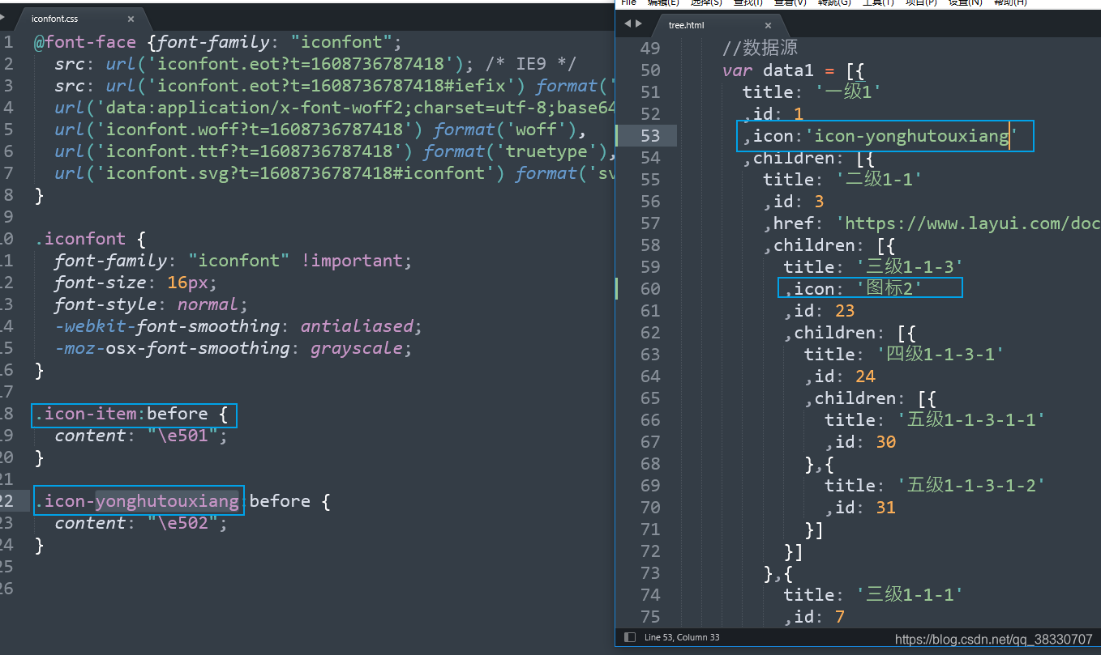Click the title '一级1' line
This screenshot has height=655, width=1101.
[x=812, y=92]
